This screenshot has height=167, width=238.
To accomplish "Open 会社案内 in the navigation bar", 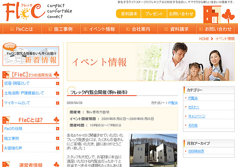I will coord(138,29).
